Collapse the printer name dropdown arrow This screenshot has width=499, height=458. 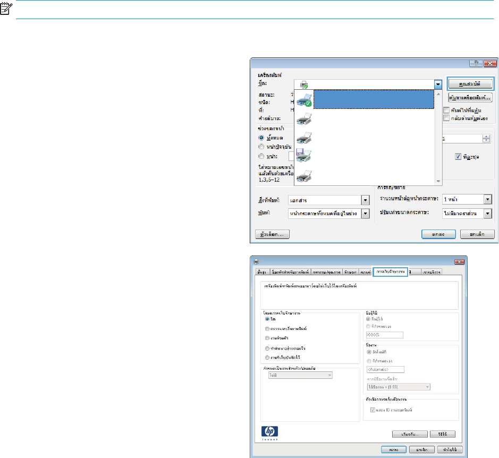(438, 84)
